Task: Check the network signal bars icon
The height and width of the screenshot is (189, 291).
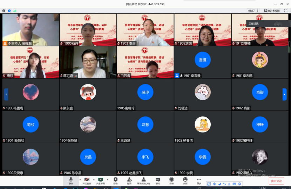Action: 15,11
